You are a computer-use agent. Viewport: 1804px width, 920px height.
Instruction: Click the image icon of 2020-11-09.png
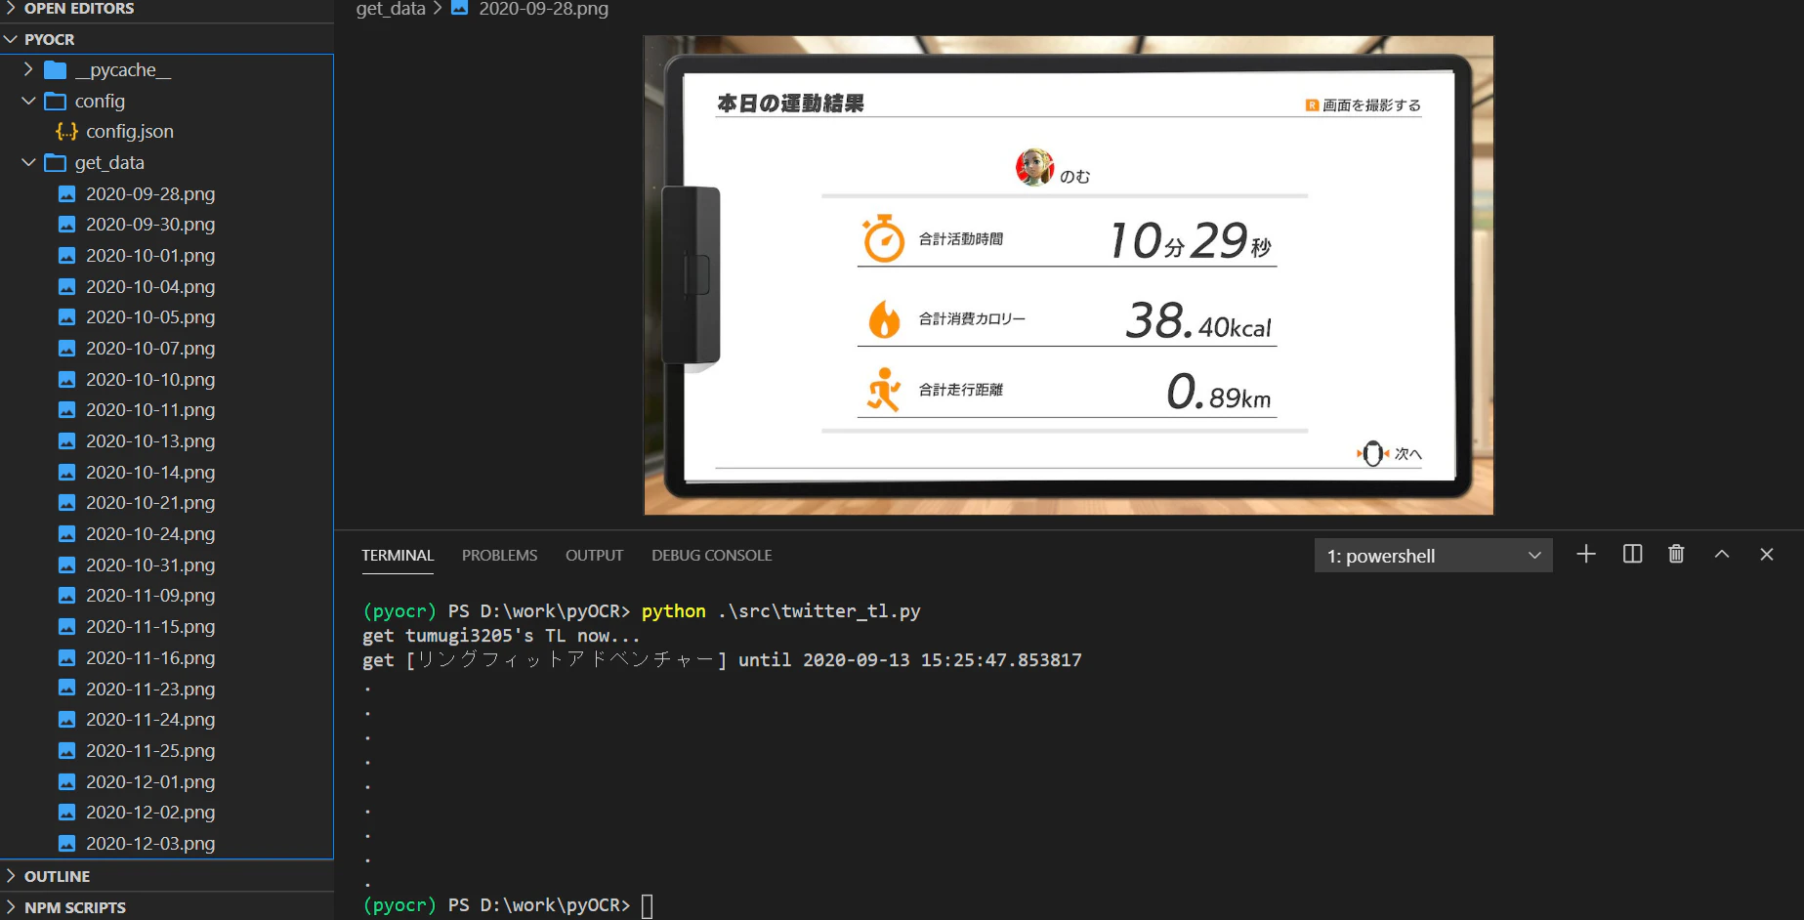click(x=66, y=596)
